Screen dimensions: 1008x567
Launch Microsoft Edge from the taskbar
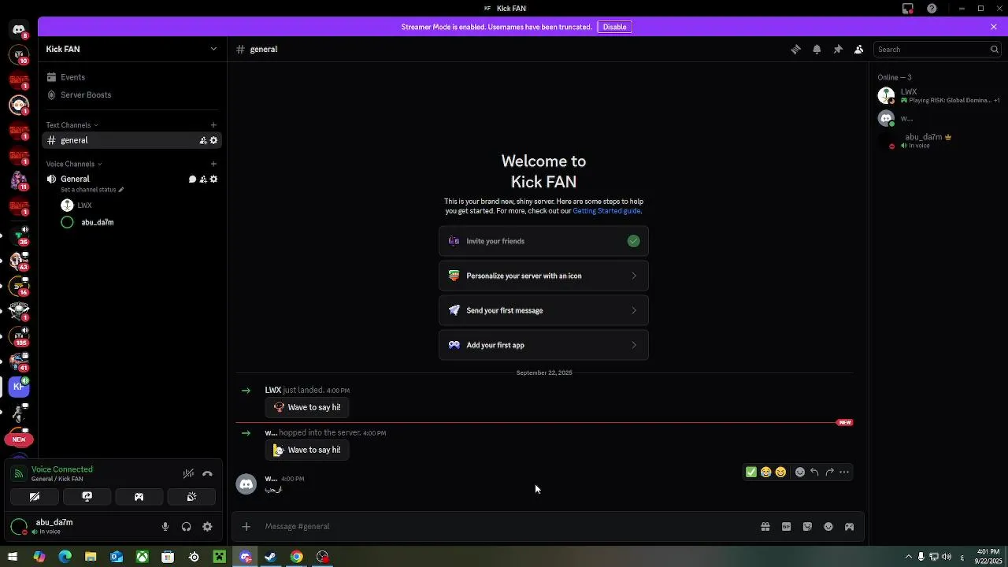[65, 557]
